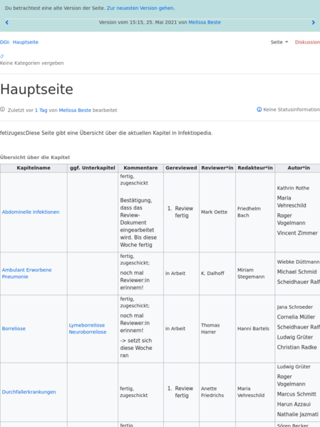Go to previous version using left arrow

point(7,23)
